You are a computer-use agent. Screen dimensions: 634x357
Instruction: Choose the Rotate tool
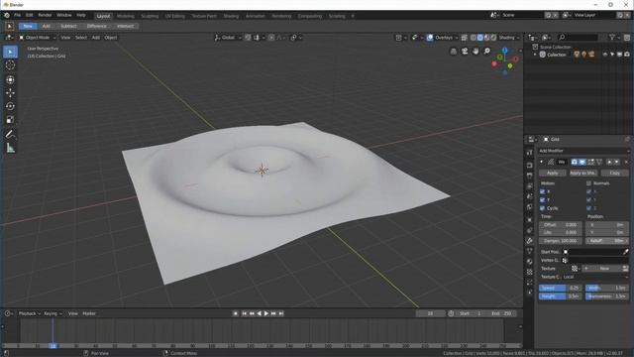[x=11, y=106]
